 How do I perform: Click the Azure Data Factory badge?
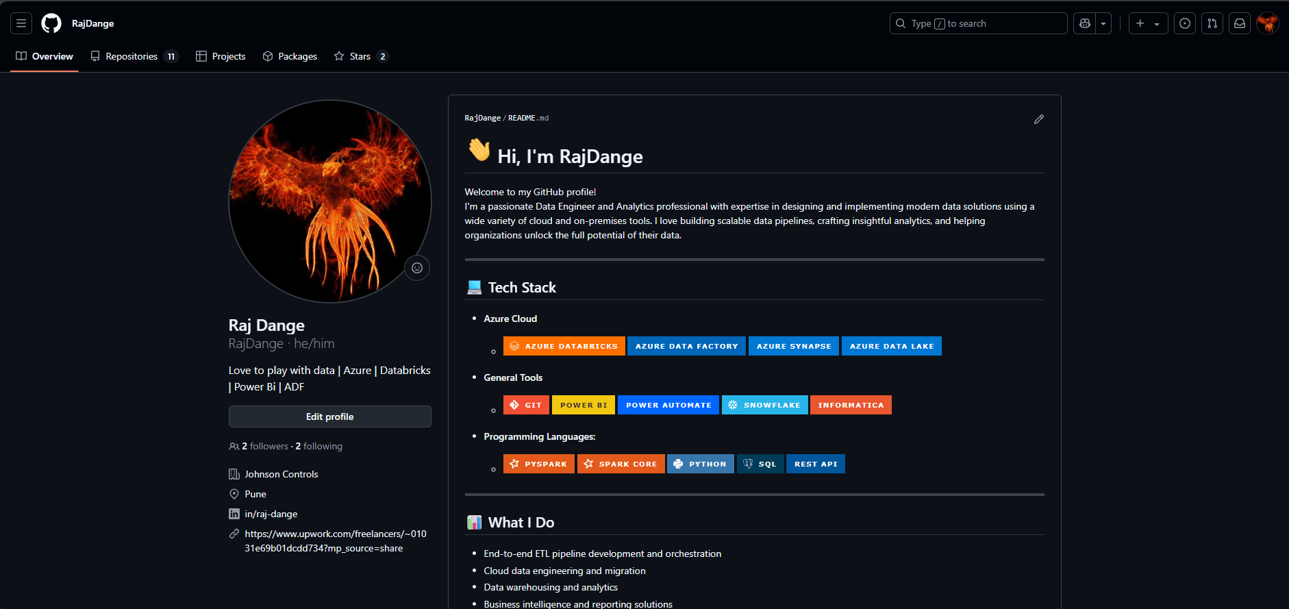pos(686,346)
